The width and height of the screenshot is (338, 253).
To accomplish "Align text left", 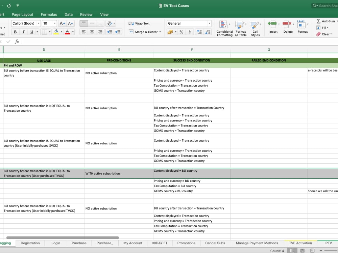I will (83, 32).
